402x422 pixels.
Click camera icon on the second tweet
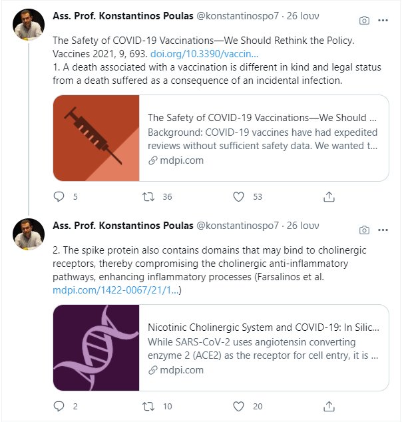click(364, 230)
